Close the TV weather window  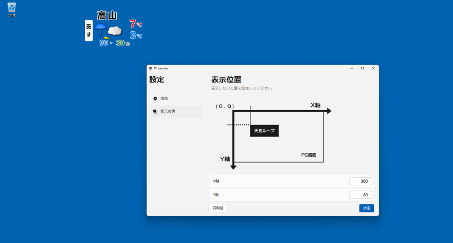373,69
